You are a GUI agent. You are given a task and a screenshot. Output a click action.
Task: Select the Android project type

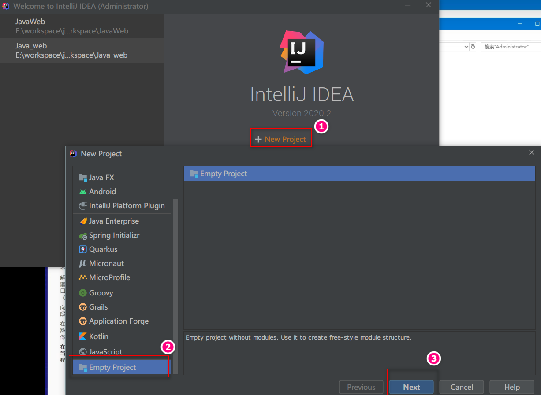[121, 192]
